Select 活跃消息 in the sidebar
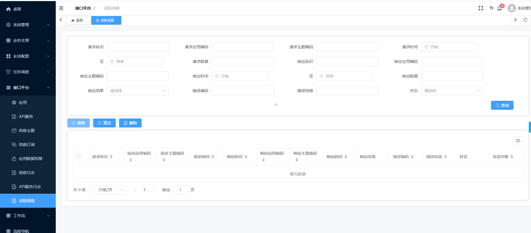This screenshot has width=531, height=233. point(28,201)
